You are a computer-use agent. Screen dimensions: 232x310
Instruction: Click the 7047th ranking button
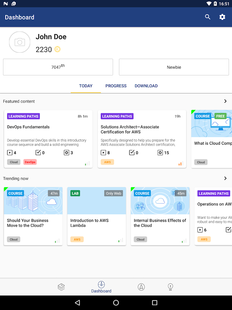click(58, 67)
